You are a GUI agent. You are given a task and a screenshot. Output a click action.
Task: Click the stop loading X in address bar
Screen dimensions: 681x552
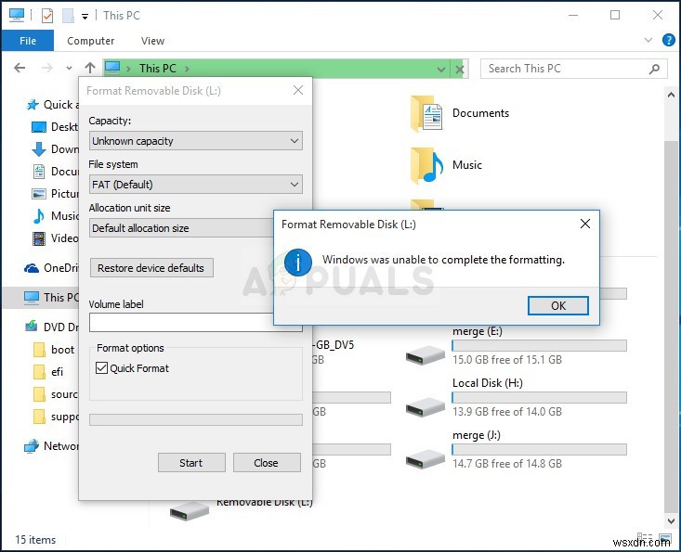460,69
